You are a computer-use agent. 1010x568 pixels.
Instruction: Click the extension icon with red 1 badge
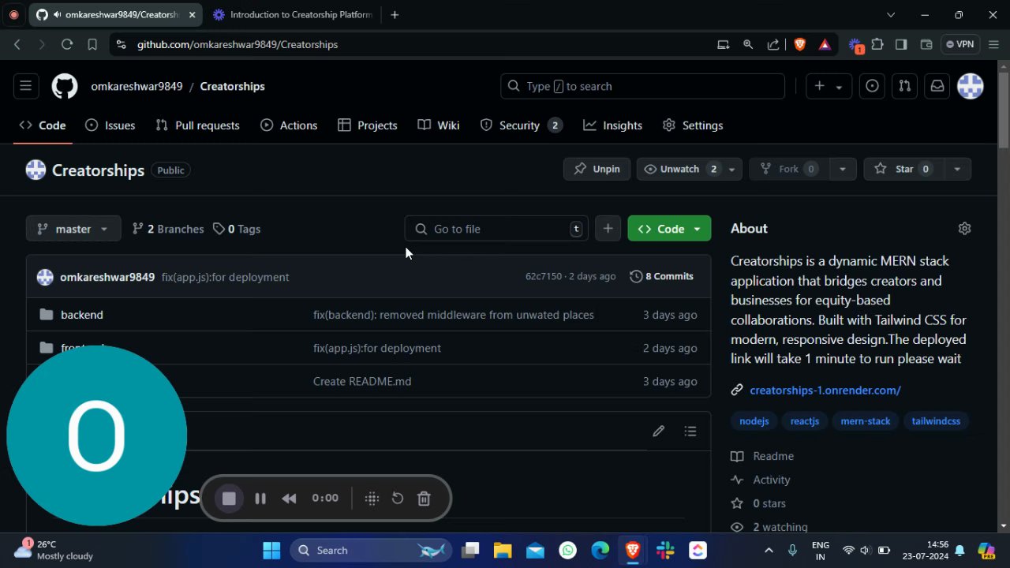(x=856, y=45)
